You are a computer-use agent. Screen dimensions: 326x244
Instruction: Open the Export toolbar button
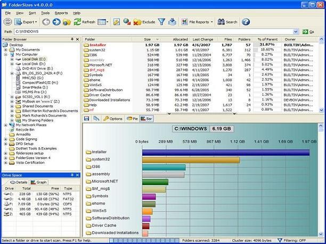point(26,22)
